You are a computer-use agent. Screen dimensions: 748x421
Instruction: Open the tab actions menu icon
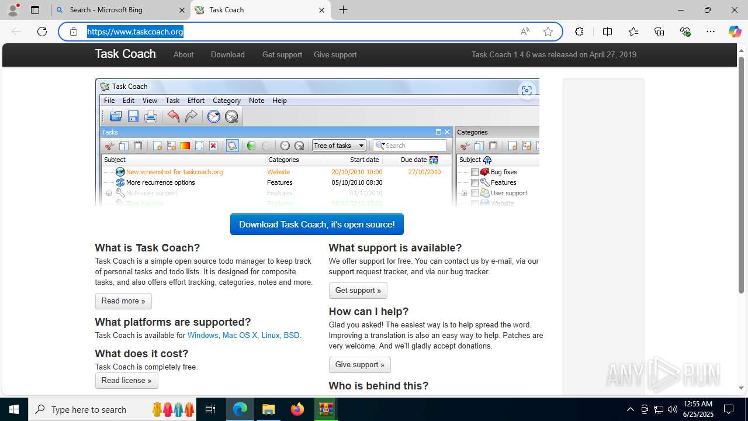click(x=35, y=10)
